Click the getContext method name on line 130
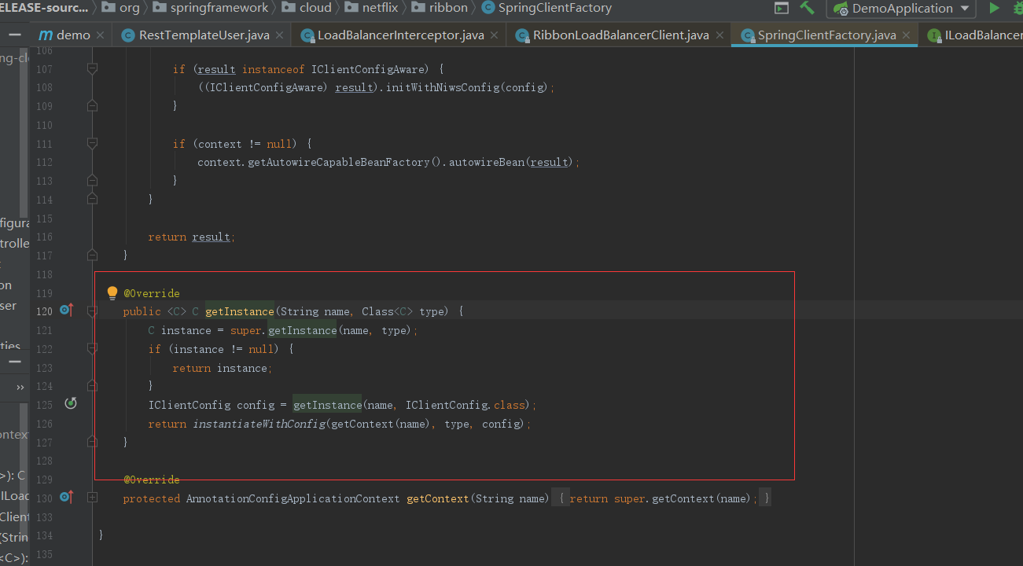The image size is (1023, 566). 438,498
